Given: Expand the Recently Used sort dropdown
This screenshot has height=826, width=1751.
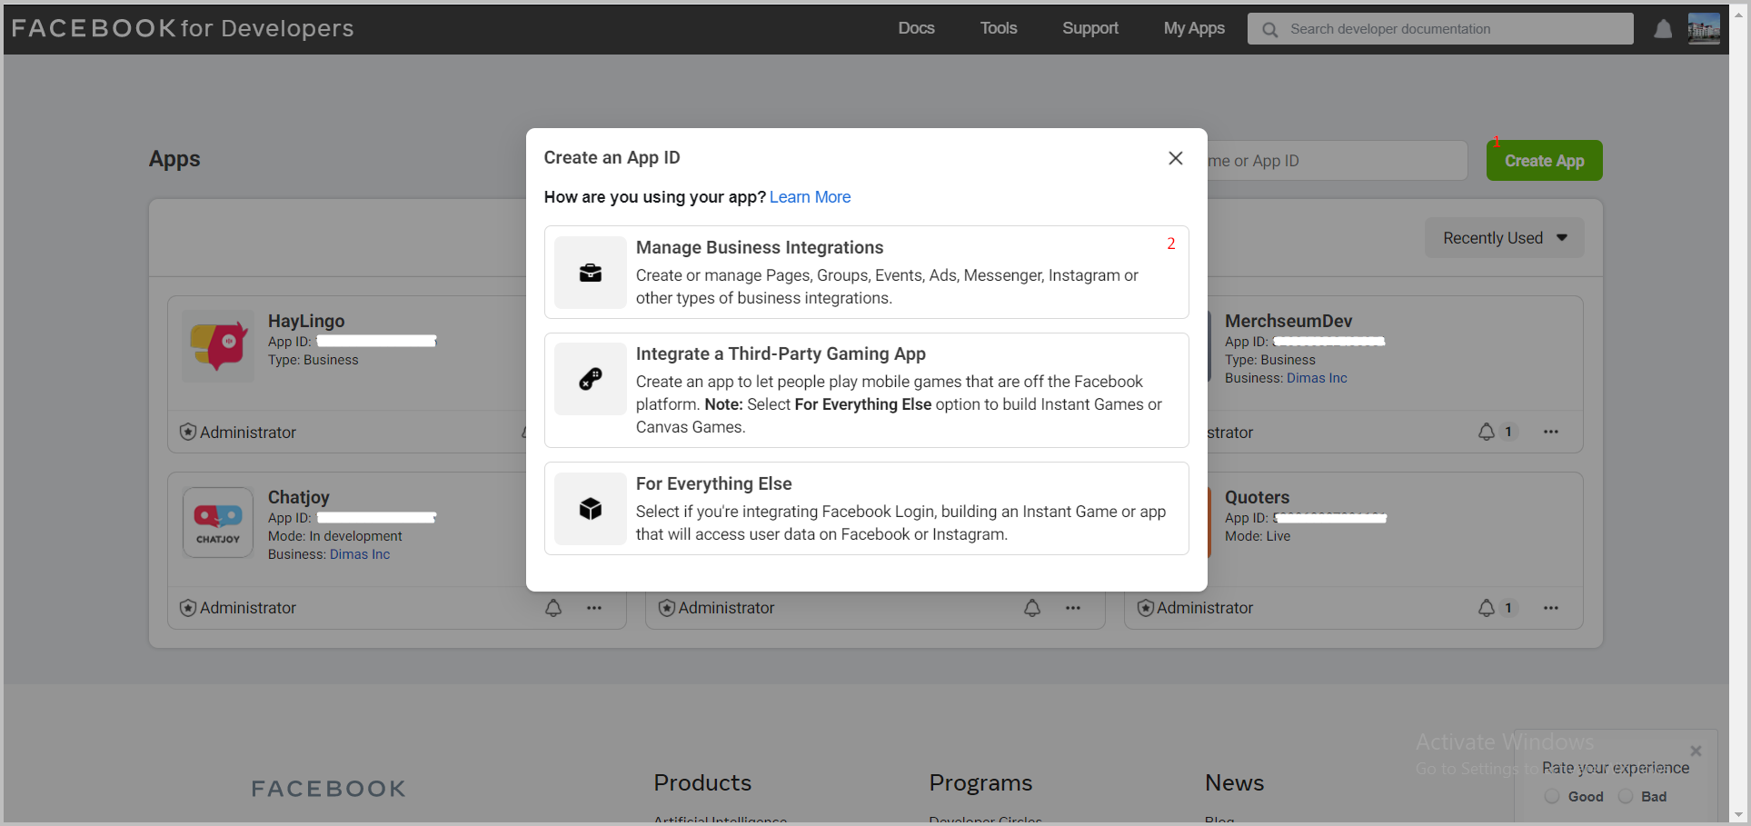Looking at the screenshot, I should (1505, 237).
